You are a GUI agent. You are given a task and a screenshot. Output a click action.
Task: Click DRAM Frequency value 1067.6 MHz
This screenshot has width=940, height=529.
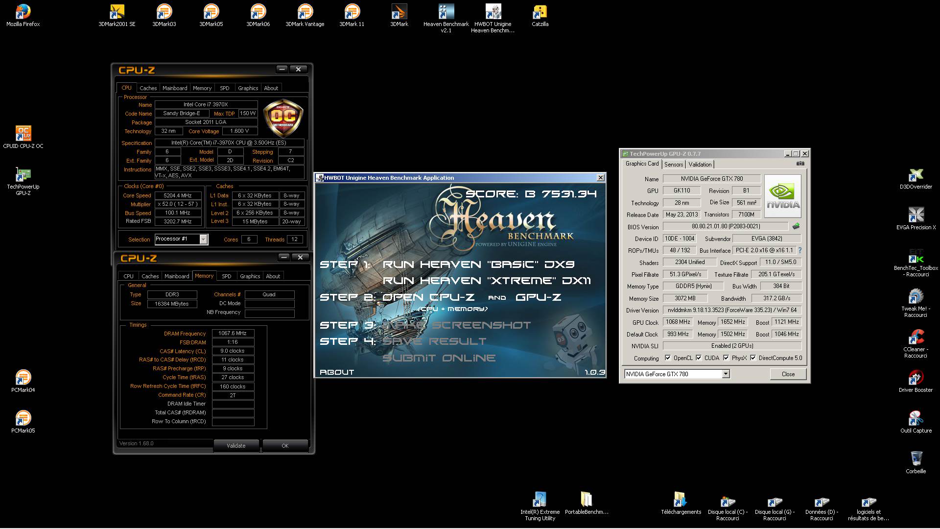click(233, 333)
